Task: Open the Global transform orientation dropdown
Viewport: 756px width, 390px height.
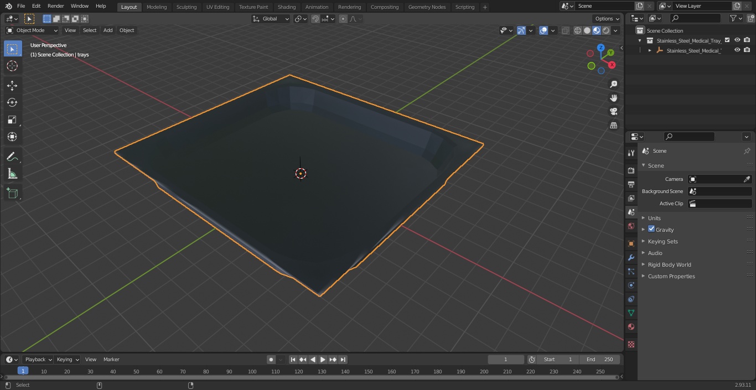Action: [x=271, y=19]
